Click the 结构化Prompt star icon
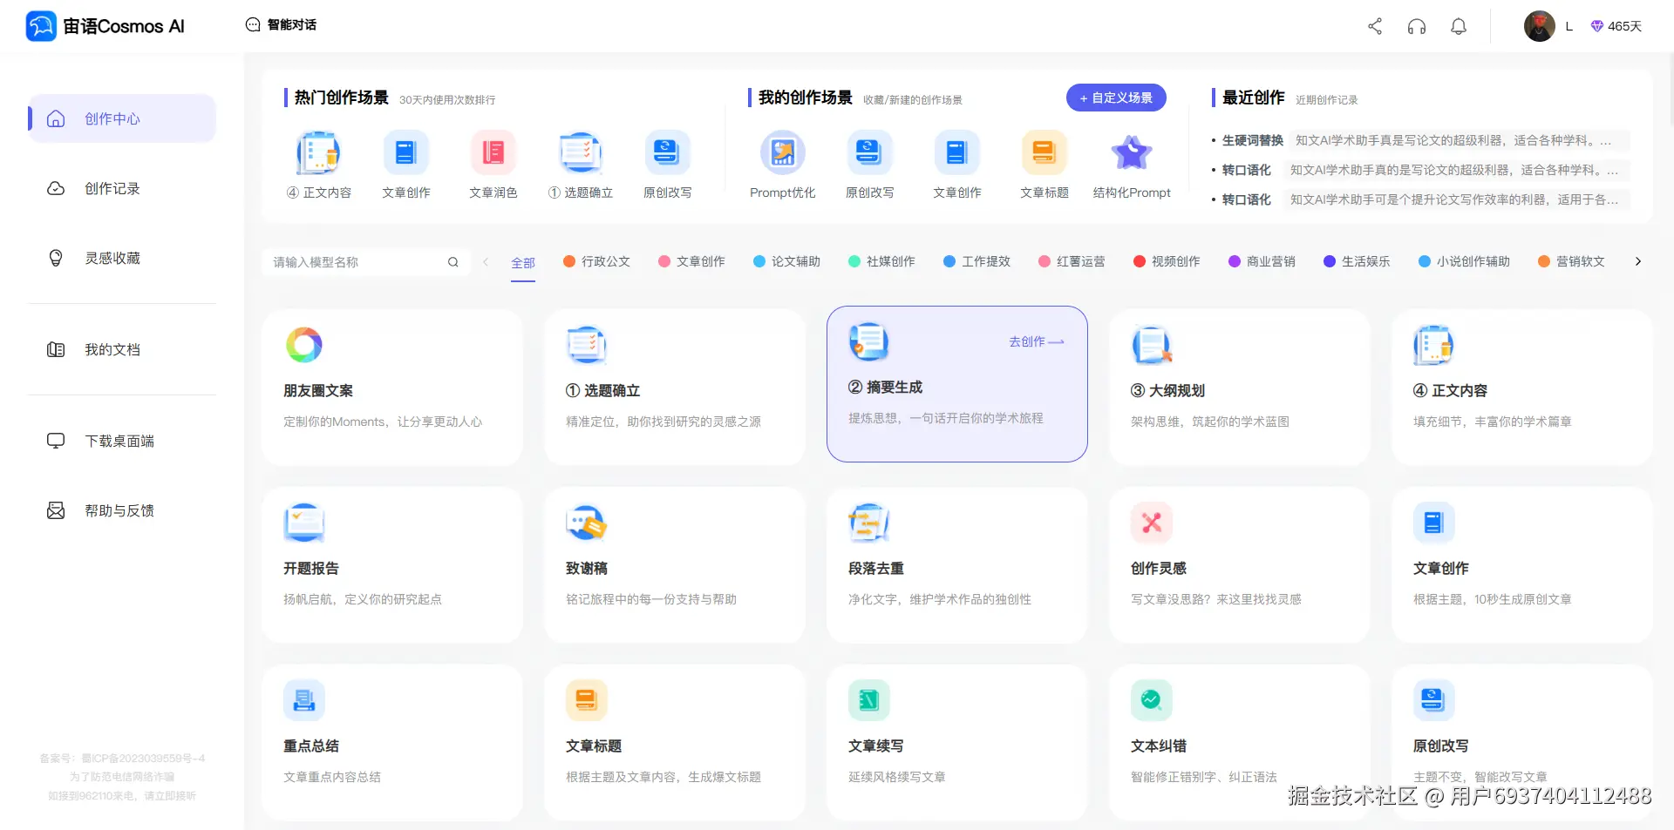 click(x=1132, y=152)
